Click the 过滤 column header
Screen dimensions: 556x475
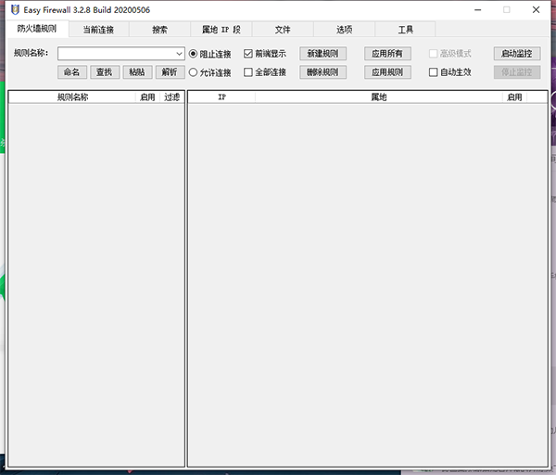pos(172,97)
